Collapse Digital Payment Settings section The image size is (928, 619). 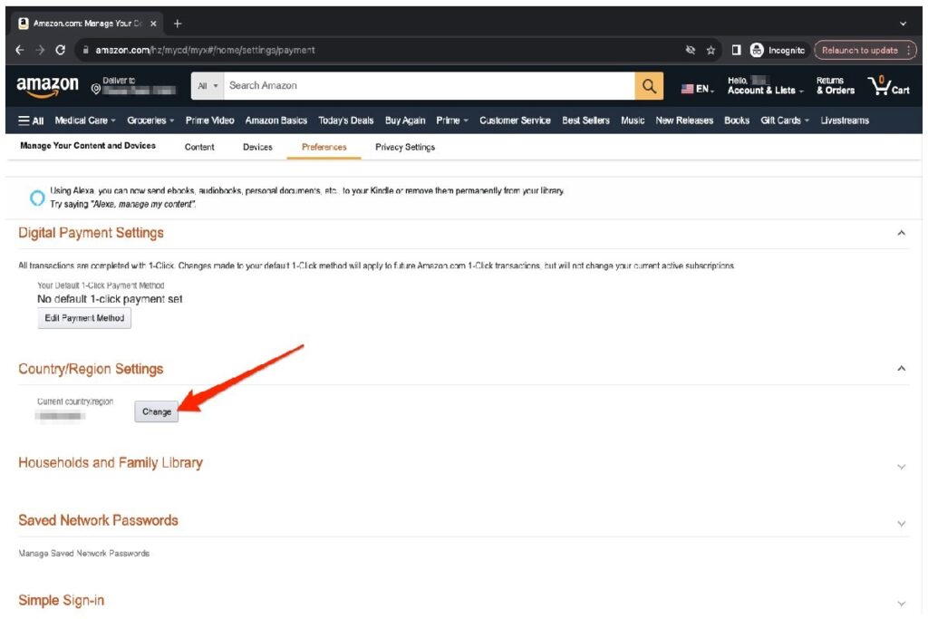[x=901, y=233]
